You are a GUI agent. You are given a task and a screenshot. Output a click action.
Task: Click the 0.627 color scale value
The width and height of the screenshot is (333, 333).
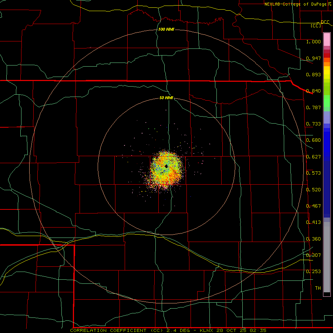tap(313, 157)
